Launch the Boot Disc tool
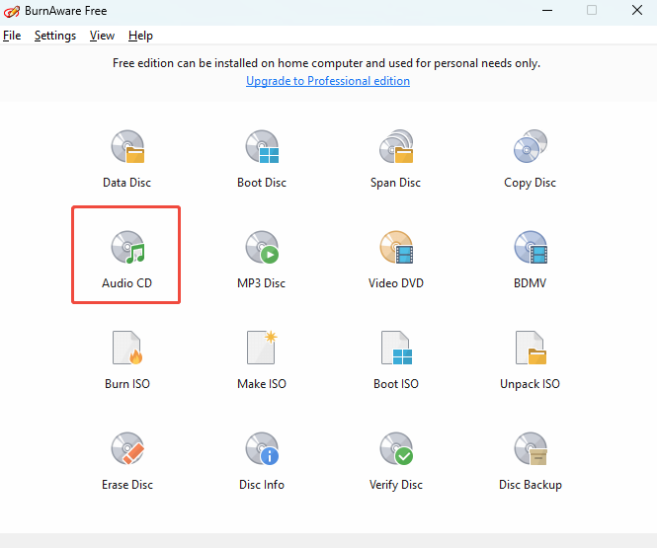The height and width of the screenshot is (548, 657). (x=262, y=148)
